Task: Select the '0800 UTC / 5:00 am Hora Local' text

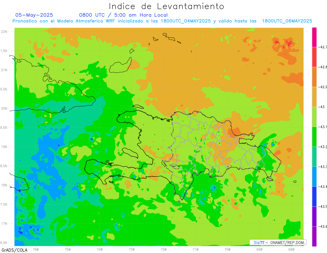Action: [x=123, y=15]
